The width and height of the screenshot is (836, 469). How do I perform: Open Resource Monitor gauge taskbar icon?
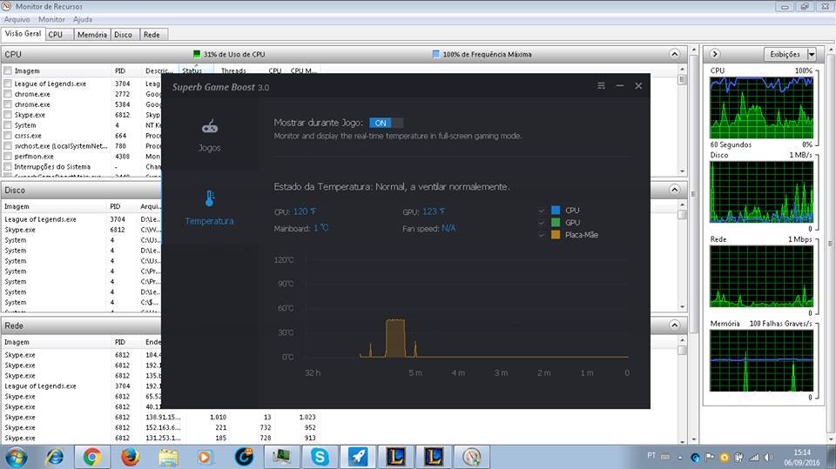pos(471,458)
